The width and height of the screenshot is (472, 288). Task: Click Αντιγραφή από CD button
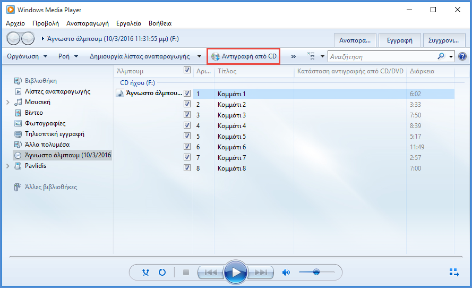pos(244,56)
